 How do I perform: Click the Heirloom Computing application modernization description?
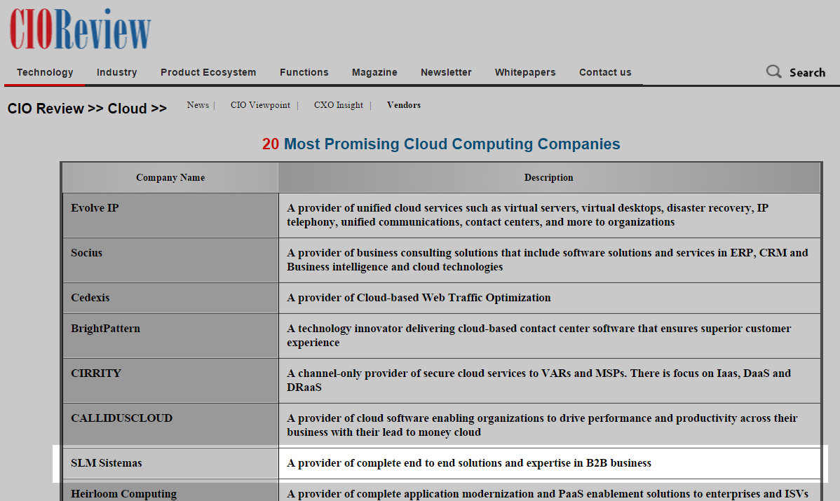pyautogui.click(x=548, y=493)
